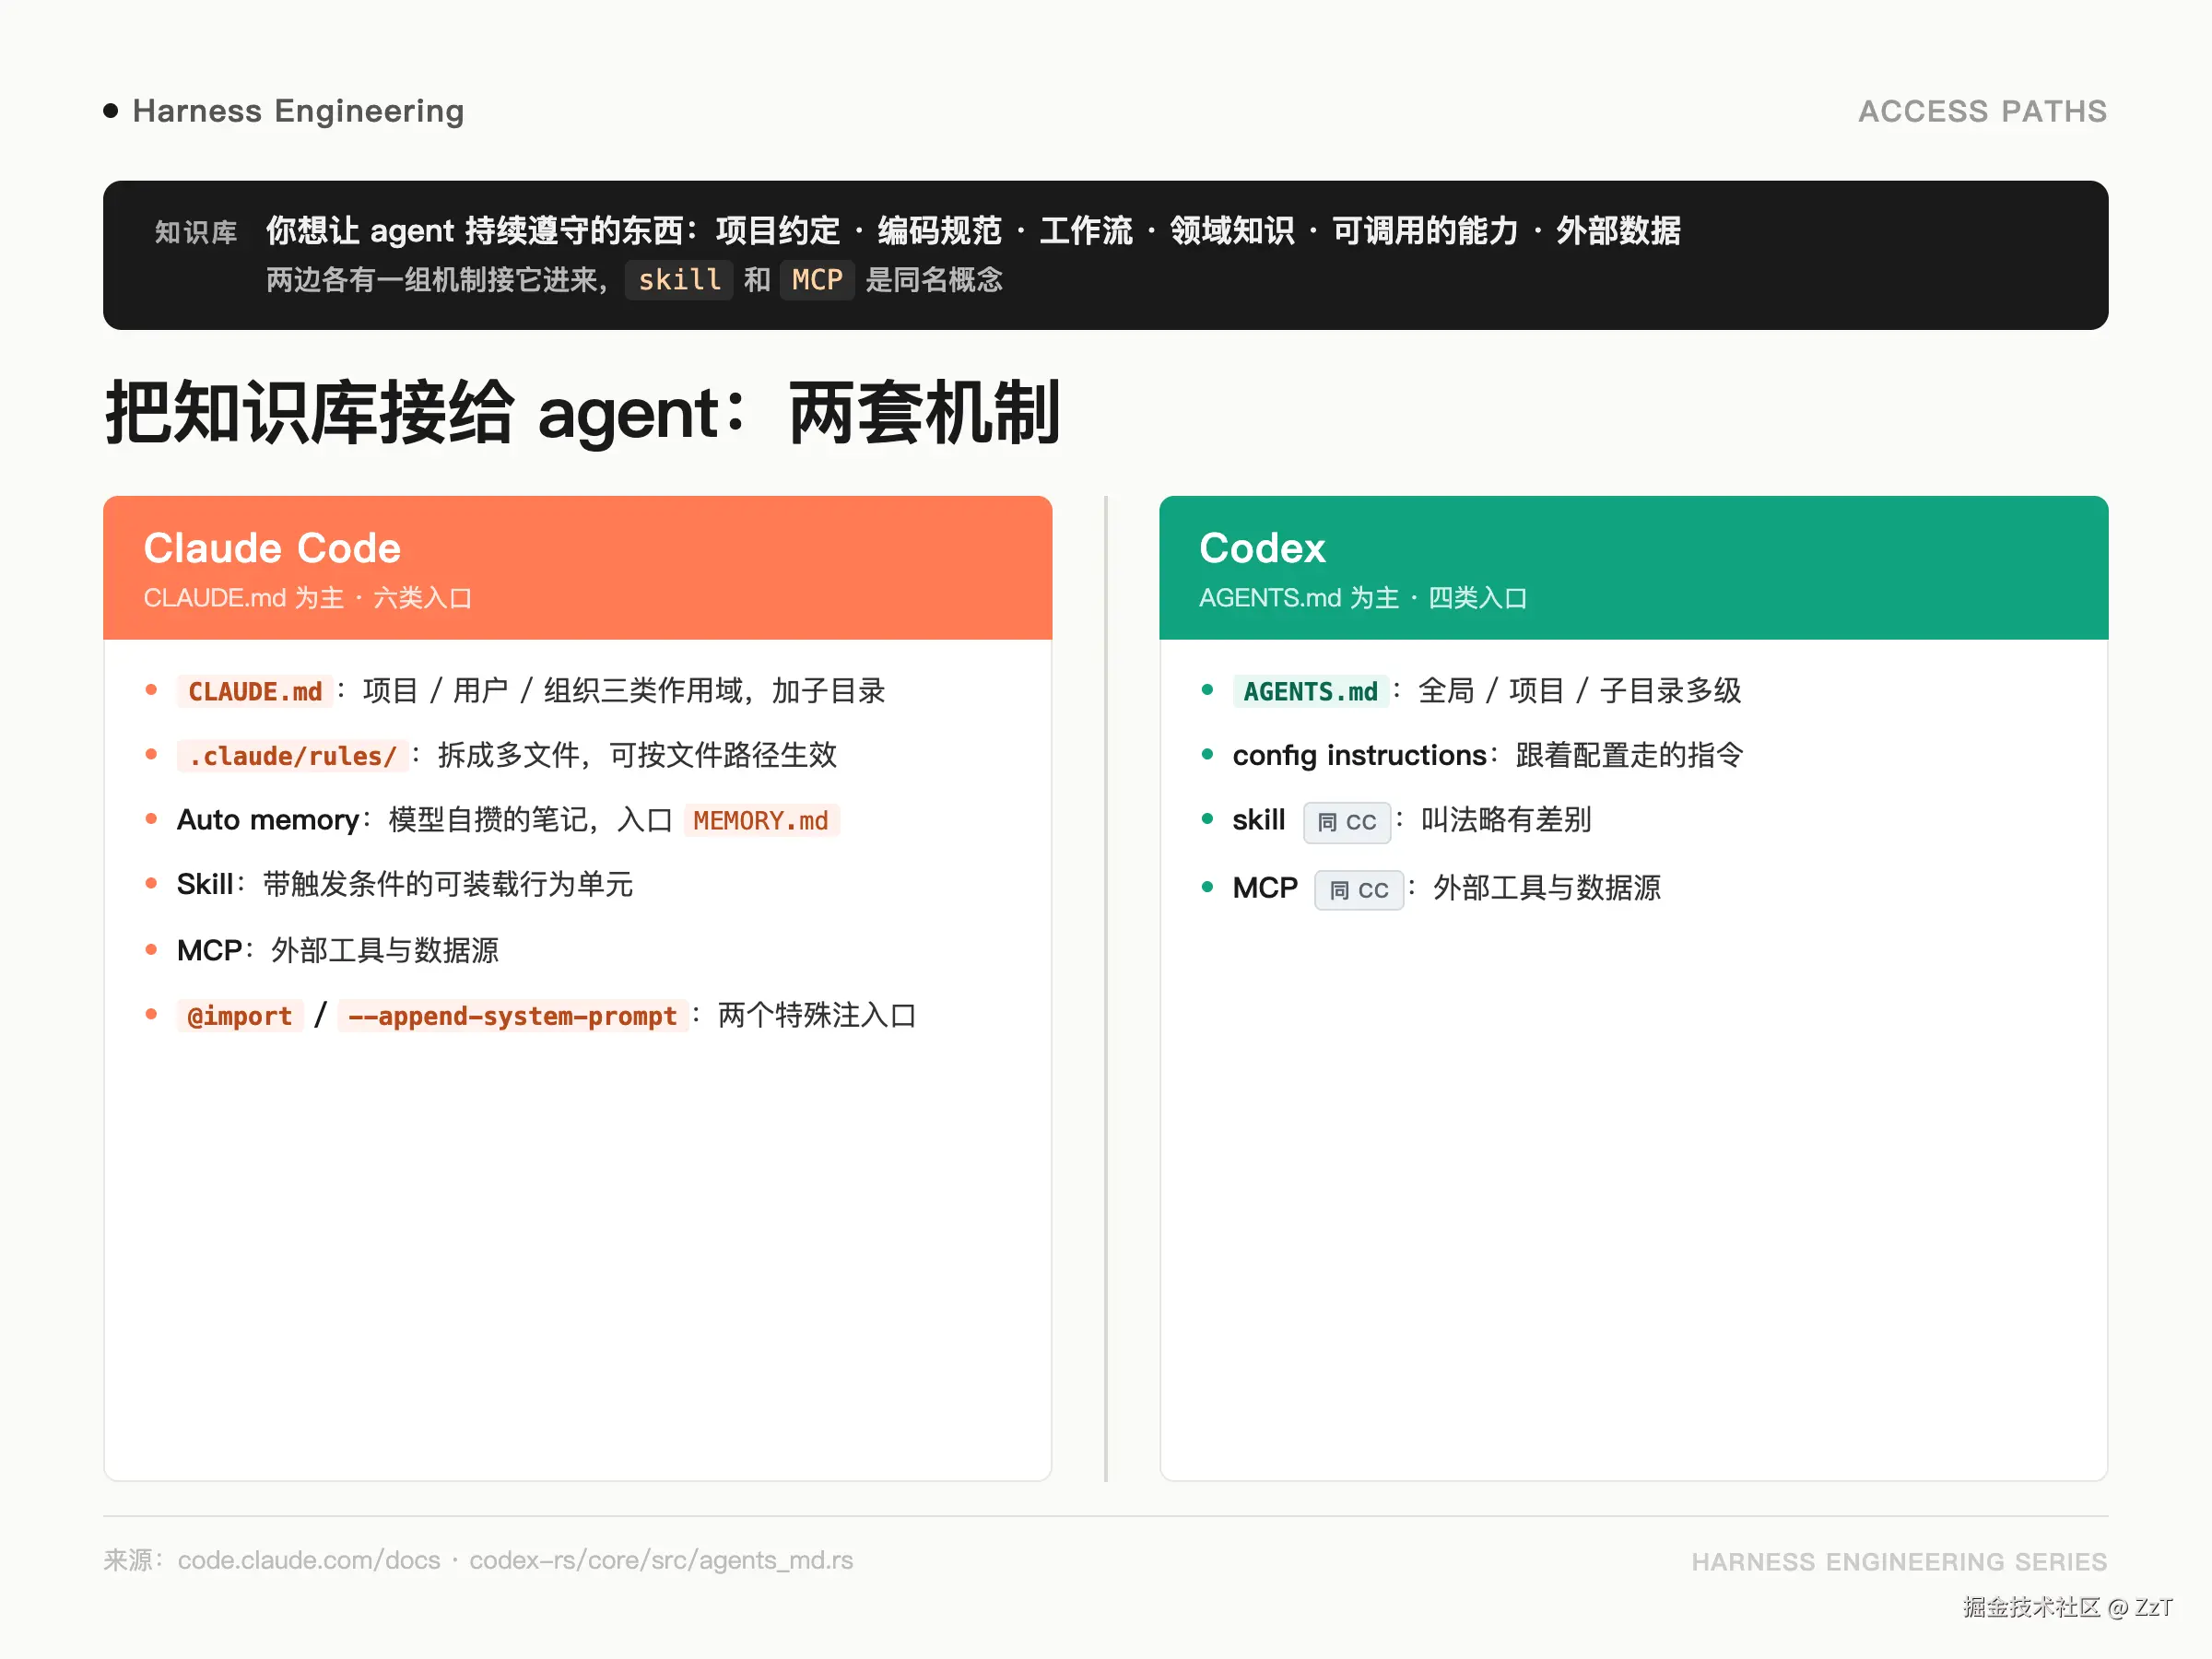Click the source "codex-rs/core/src/agents_md.rs"
2212x1659 pixels.
(x=661, y=1560)
